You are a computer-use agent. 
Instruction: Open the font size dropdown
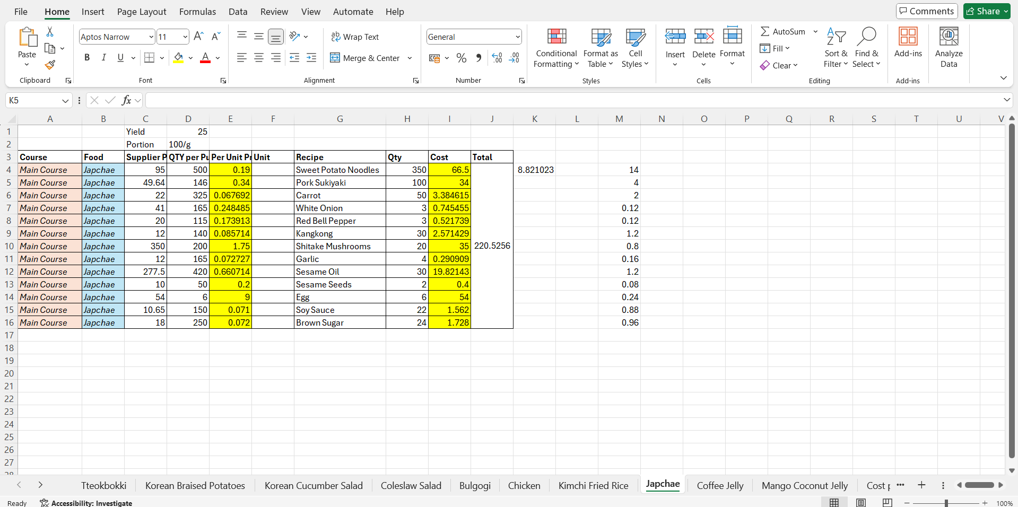pos(185,37)
